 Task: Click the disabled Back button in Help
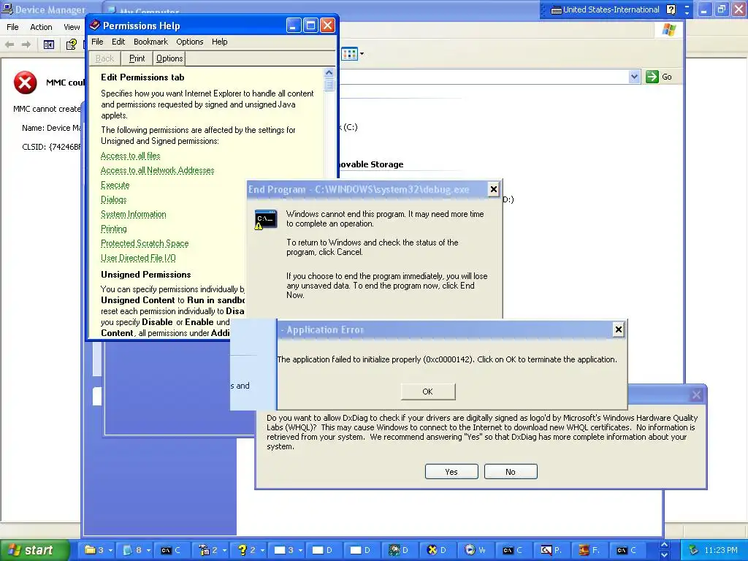coord(105,58)
